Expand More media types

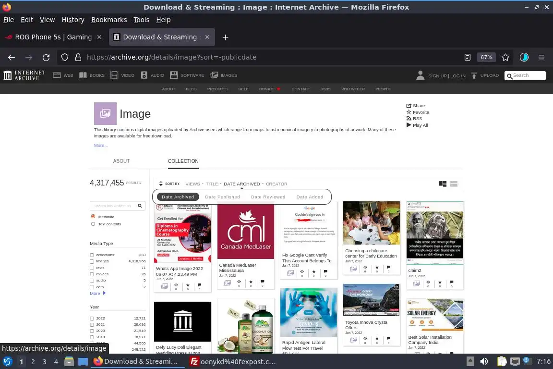coord(98,294)
